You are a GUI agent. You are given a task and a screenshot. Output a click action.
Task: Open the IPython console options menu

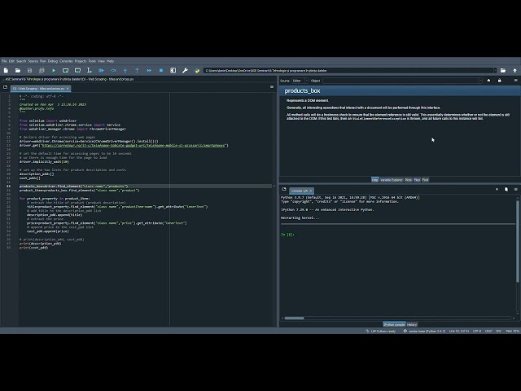click(515, 189)
